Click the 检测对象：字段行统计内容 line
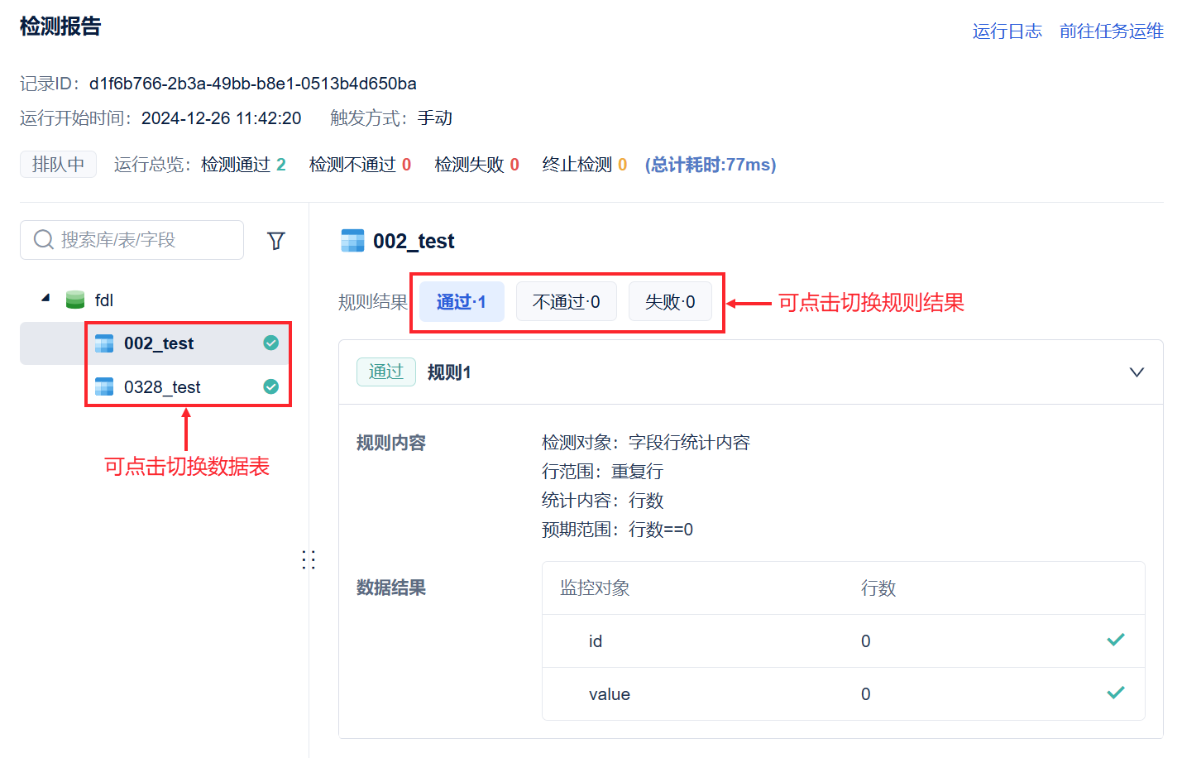 coord(646,443)
